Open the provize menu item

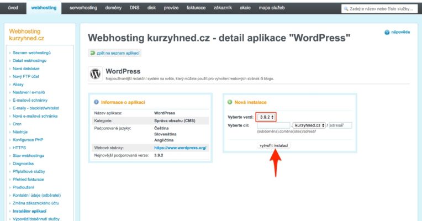click(x=171, y=8)
